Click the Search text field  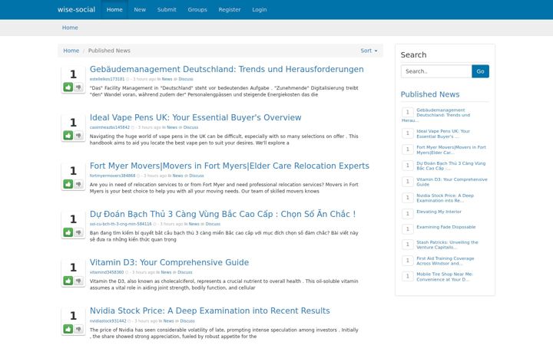pyautogui.click(x=436, y=71)
